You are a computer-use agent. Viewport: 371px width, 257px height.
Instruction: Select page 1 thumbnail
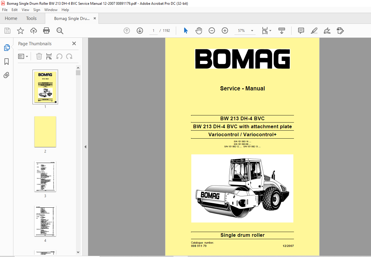point(45,87)
